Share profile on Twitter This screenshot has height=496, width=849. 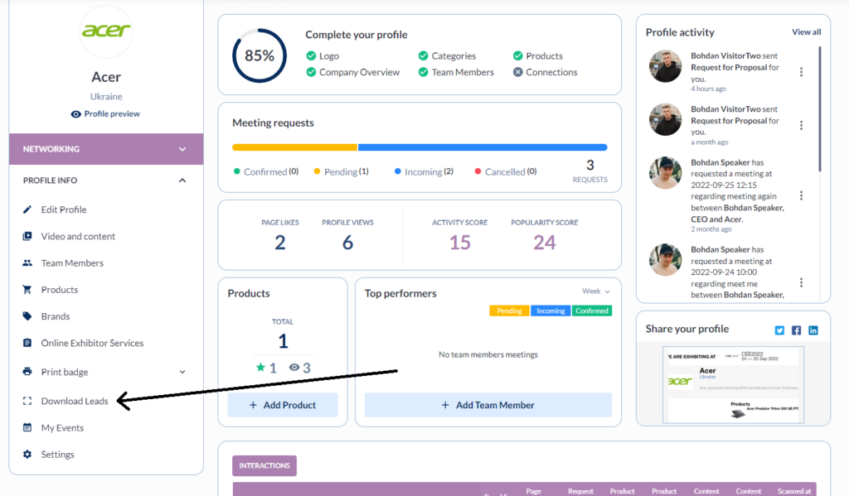tap(779, 330)
